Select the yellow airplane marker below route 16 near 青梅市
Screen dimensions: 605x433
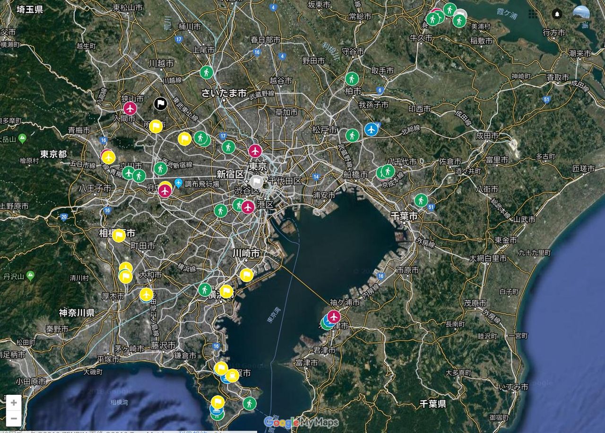[108, 157]
